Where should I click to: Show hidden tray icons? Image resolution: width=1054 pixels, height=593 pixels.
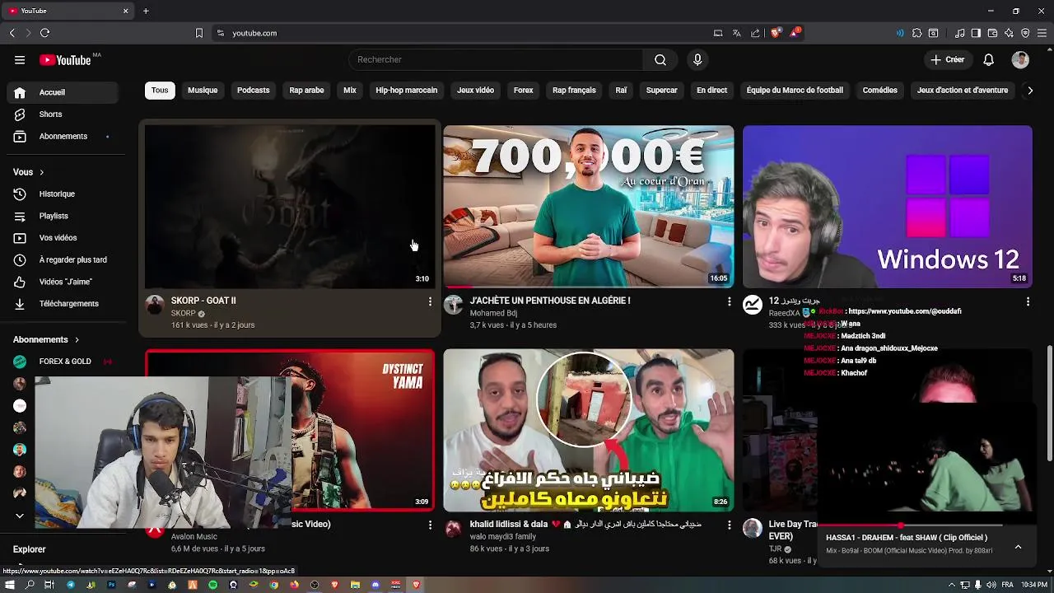pos(952,585)
